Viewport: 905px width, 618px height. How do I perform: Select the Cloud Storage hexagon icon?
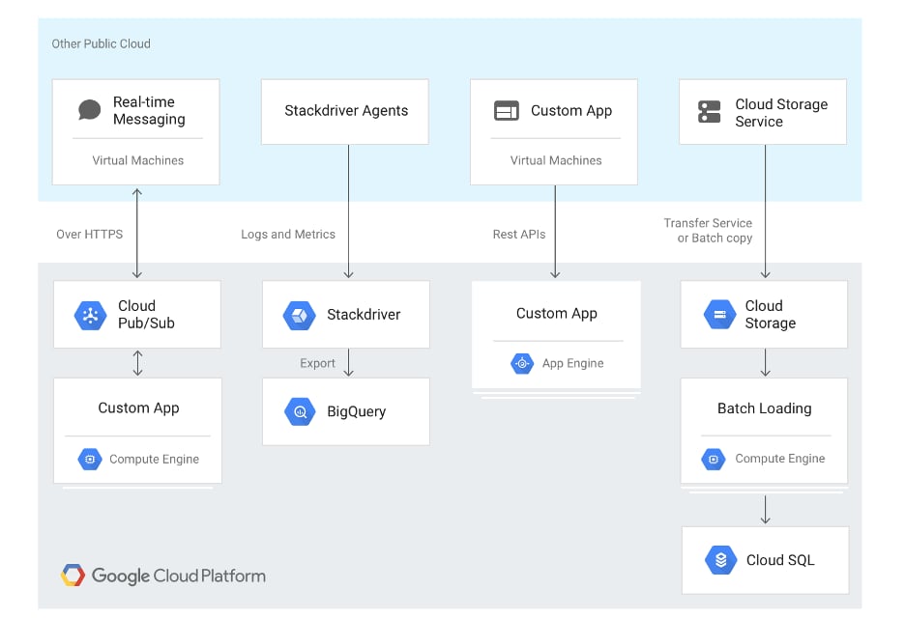719,315
